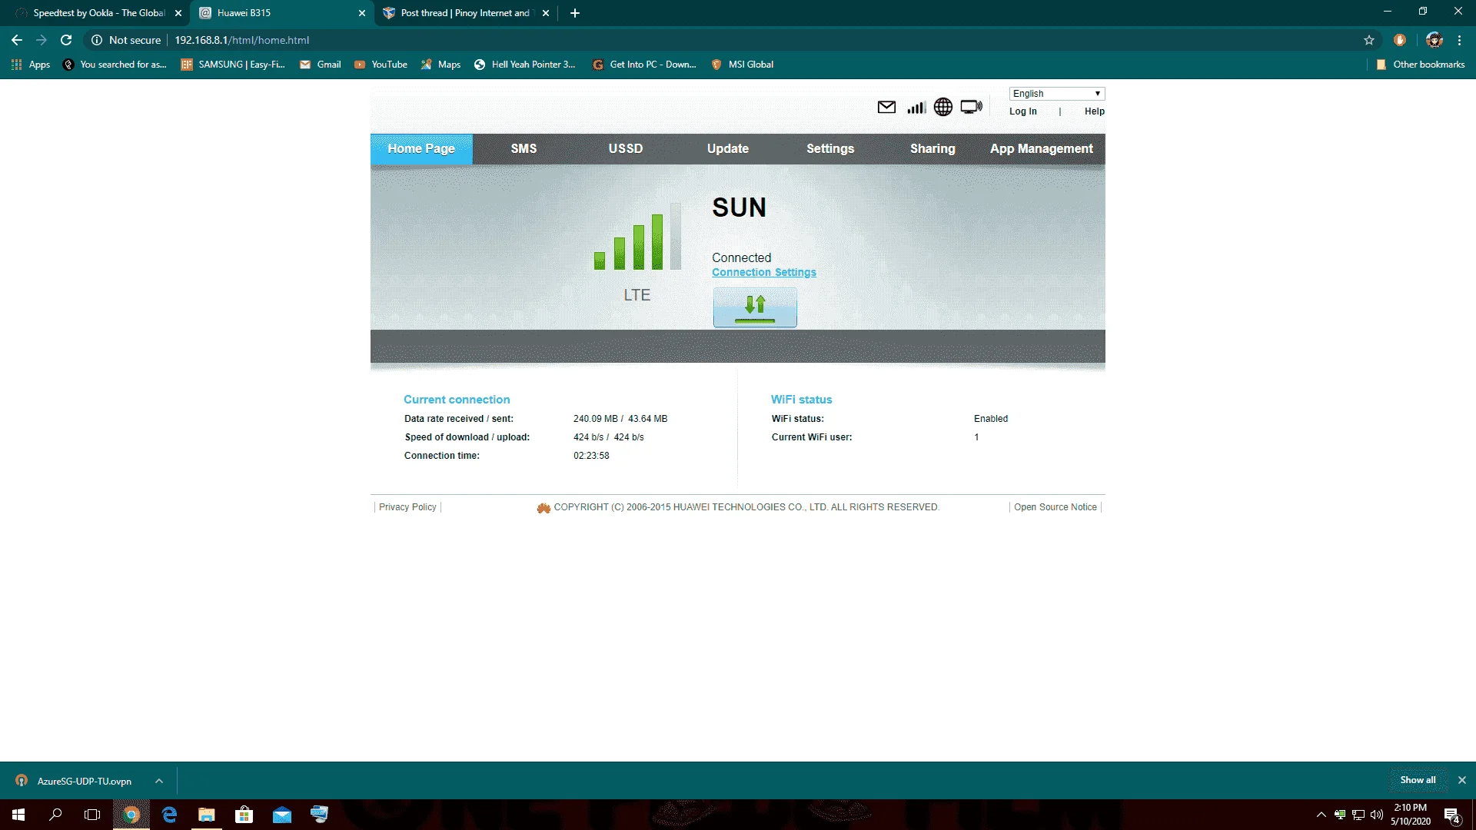Go back to the previous page
Screen dimensions: 1476x830
[17, 40]
